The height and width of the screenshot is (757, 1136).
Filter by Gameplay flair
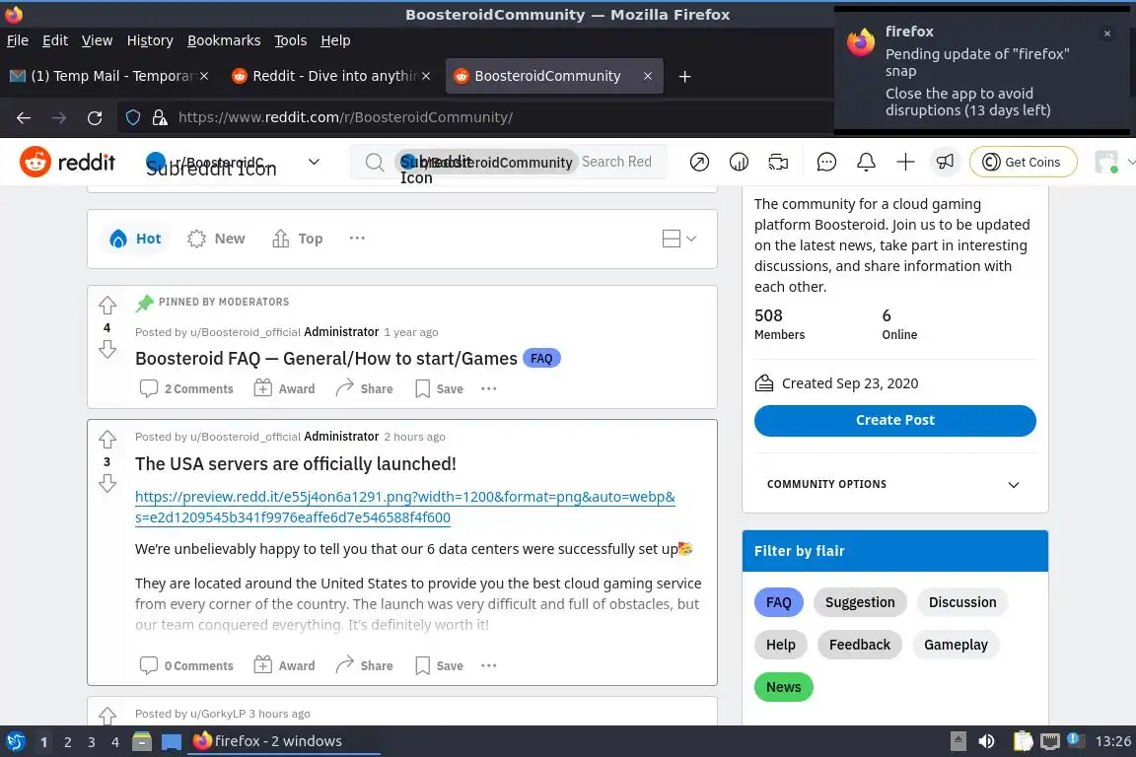[956, 645]
